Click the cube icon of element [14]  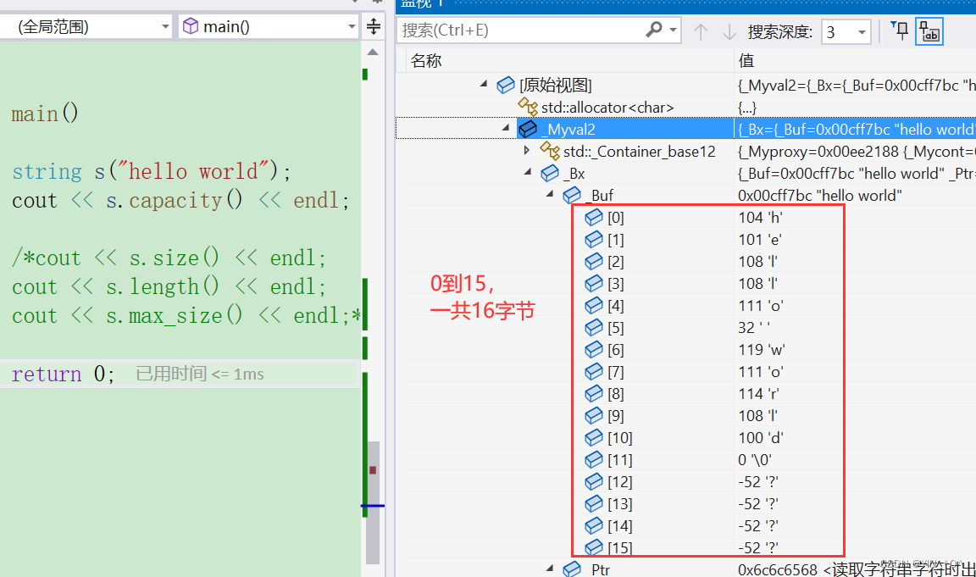[594, 526]
